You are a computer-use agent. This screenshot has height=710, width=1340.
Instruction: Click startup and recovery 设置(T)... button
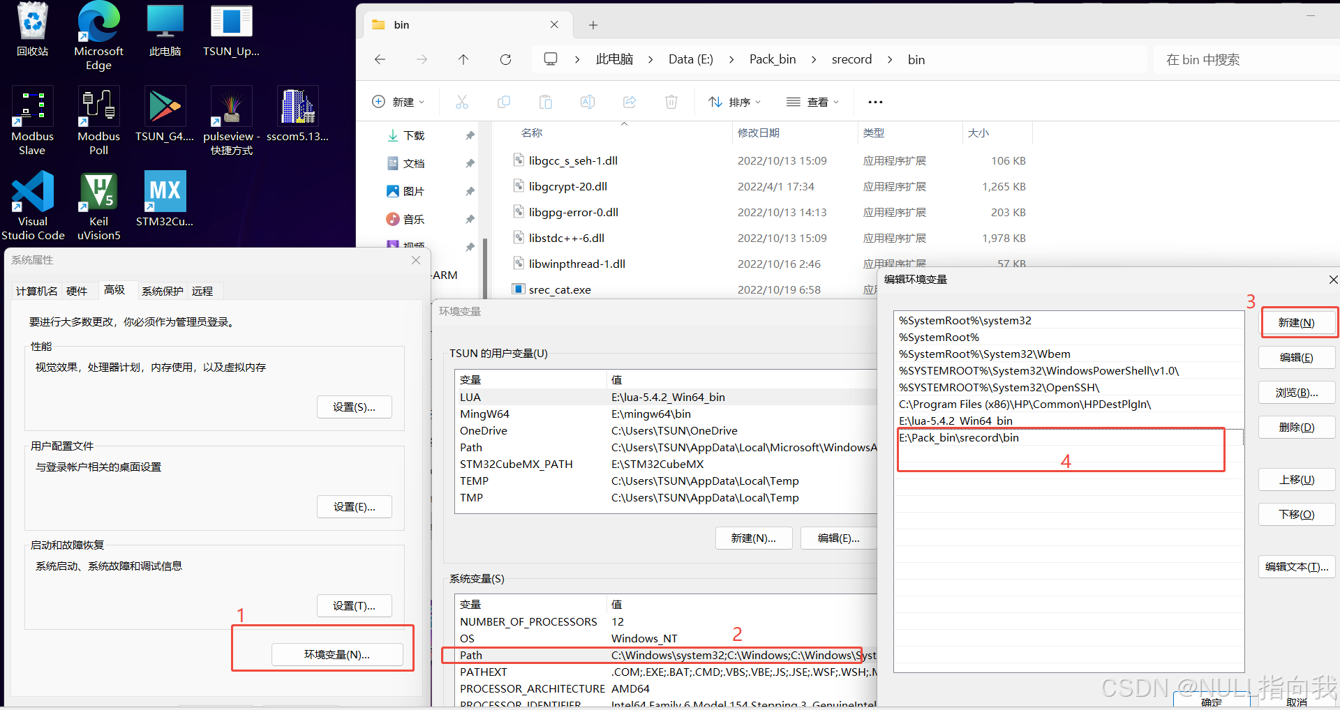point(355,605)
